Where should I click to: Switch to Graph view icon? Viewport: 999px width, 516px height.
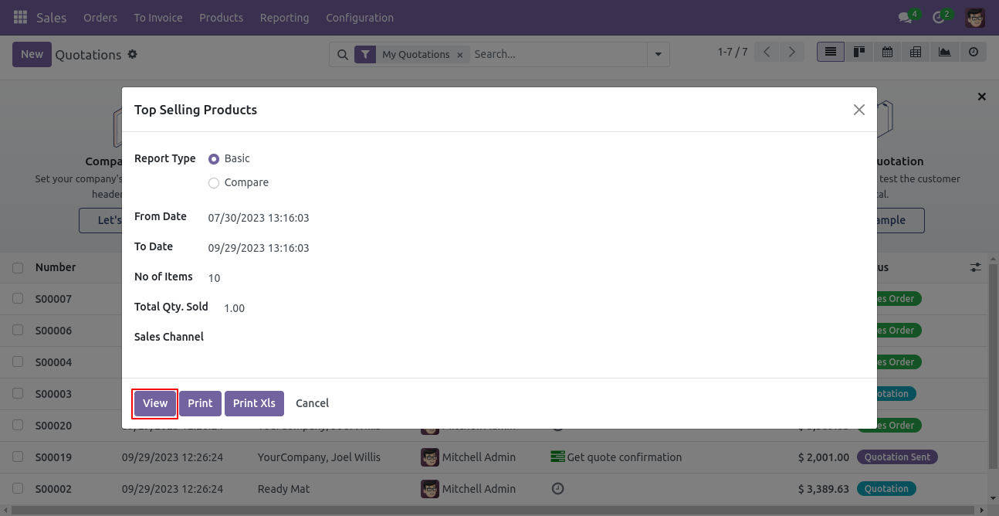pyautogui.click(x=944, y=52)
